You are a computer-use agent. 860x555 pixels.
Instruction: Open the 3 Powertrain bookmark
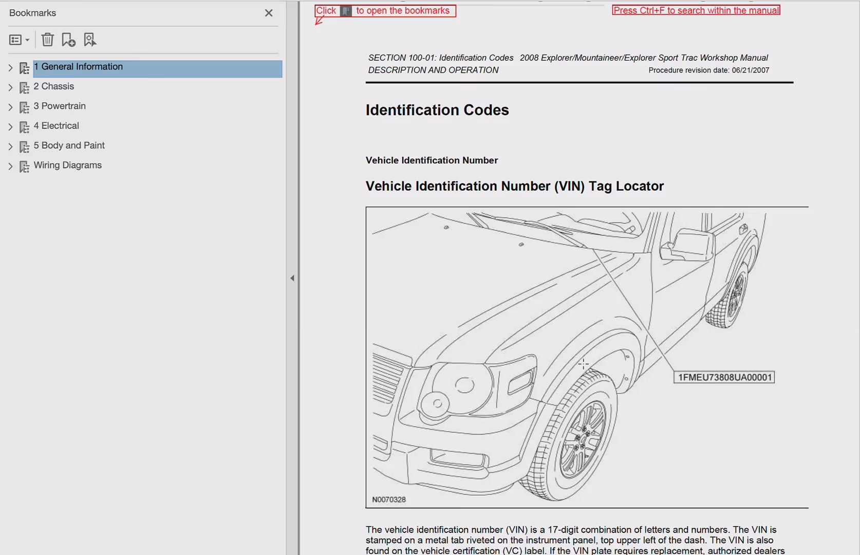coord(60,106)
